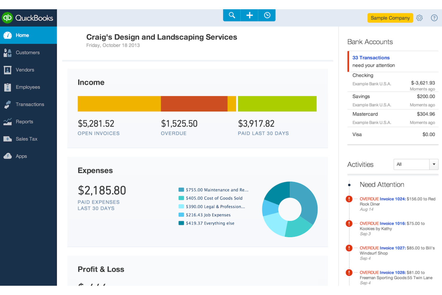
Task: Click Cost of Goods Sold legend swatch
Action: pos(181,198)
